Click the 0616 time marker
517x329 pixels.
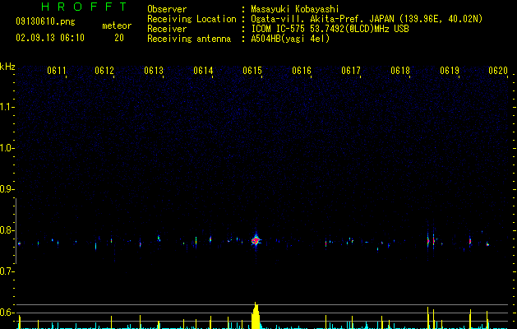click(x=302, y=71)
